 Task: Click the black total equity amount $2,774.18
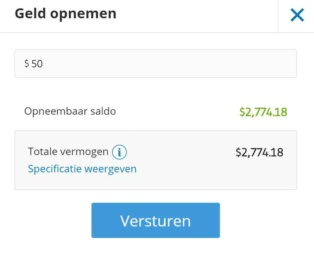pyautogui.click(x=259, y=152)
